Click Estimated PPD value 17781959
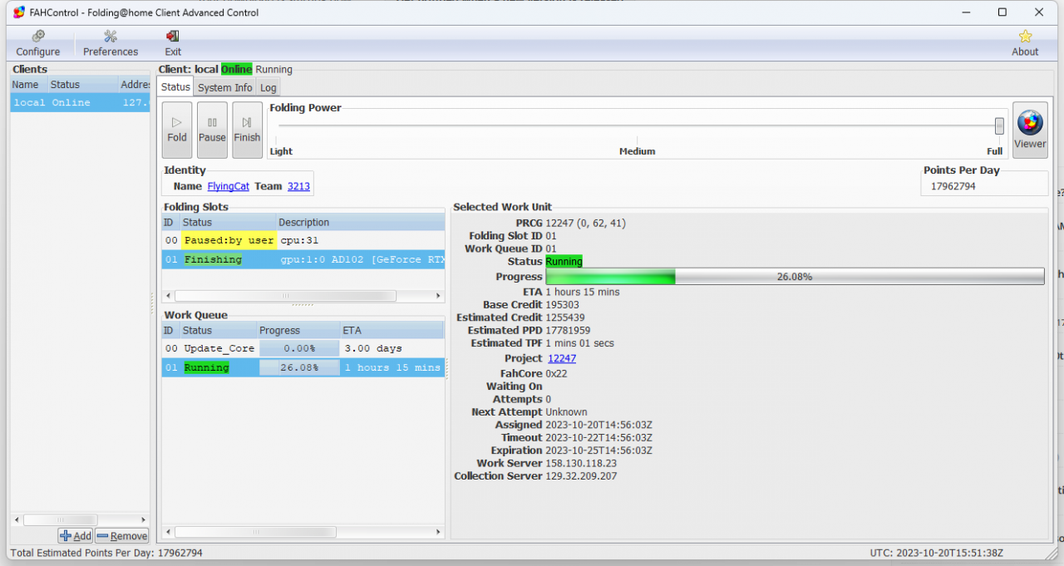 [569, 330]
